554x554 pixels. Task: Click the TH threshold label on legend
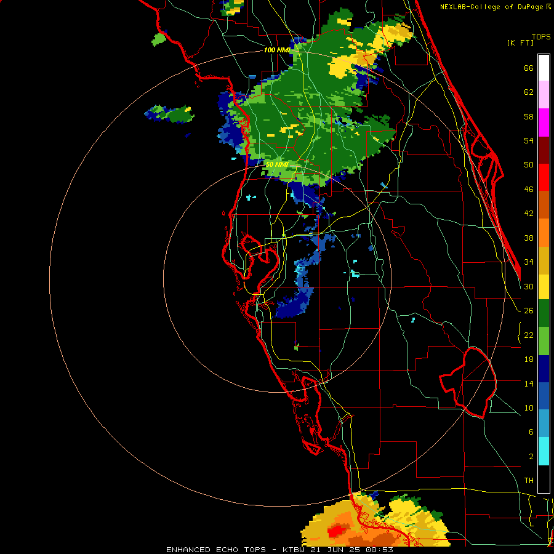click(x=529, y=481)
